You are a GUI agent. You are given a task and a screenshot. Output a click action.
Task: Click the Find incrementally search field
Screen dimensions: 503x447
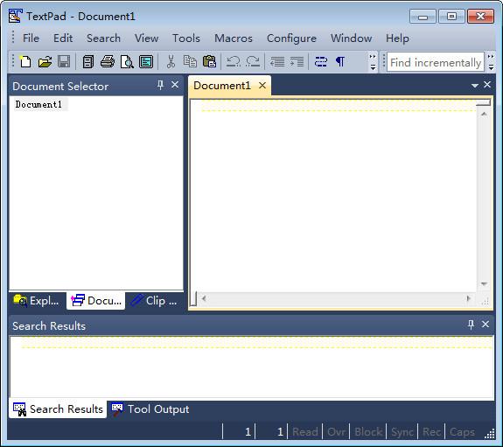(x=436, y=62)
